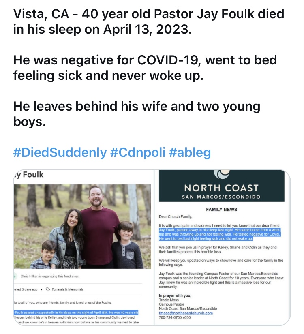Click the phone number 760-724-6700 x600
This screenshot has height=334, width=304.
[175, 317]
